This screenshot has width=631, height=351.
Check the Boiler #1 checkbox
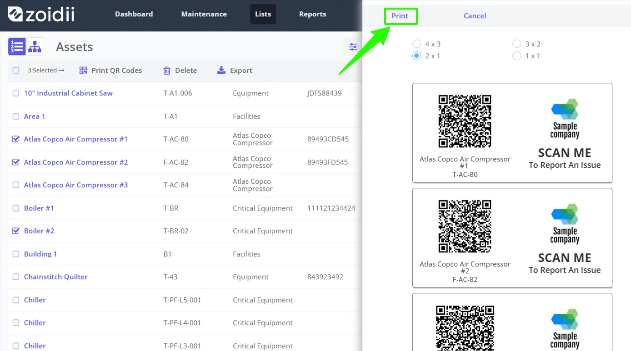point(16,208)
